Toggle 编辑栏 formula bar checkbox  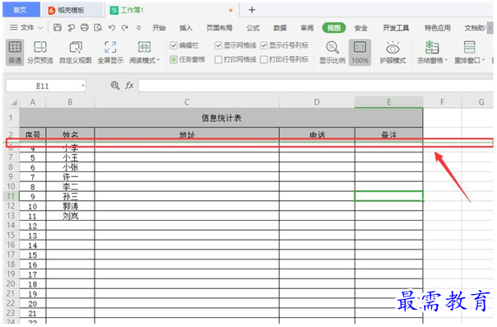click(x=174, y=45)
